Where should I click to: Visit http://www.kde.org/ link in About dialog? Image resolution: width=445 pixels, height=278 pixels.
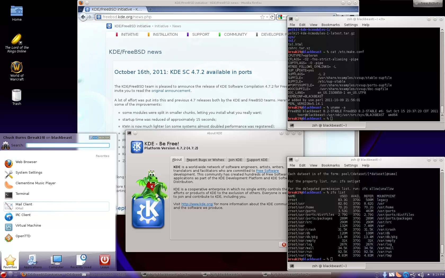197,204
